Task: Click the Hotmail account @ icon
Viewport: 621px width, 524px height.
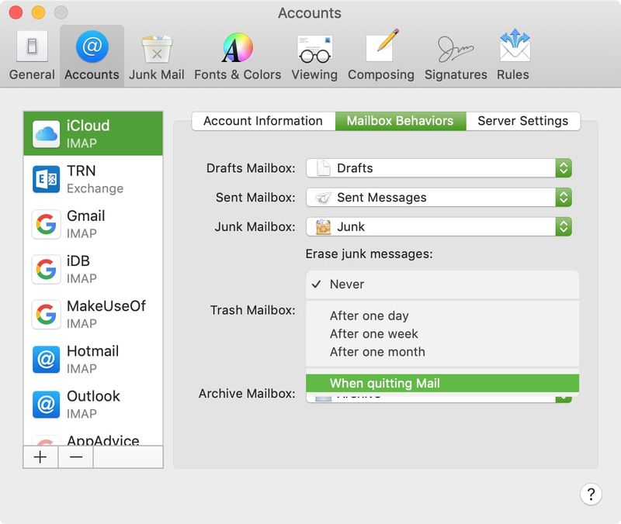Action: [47, 360]
